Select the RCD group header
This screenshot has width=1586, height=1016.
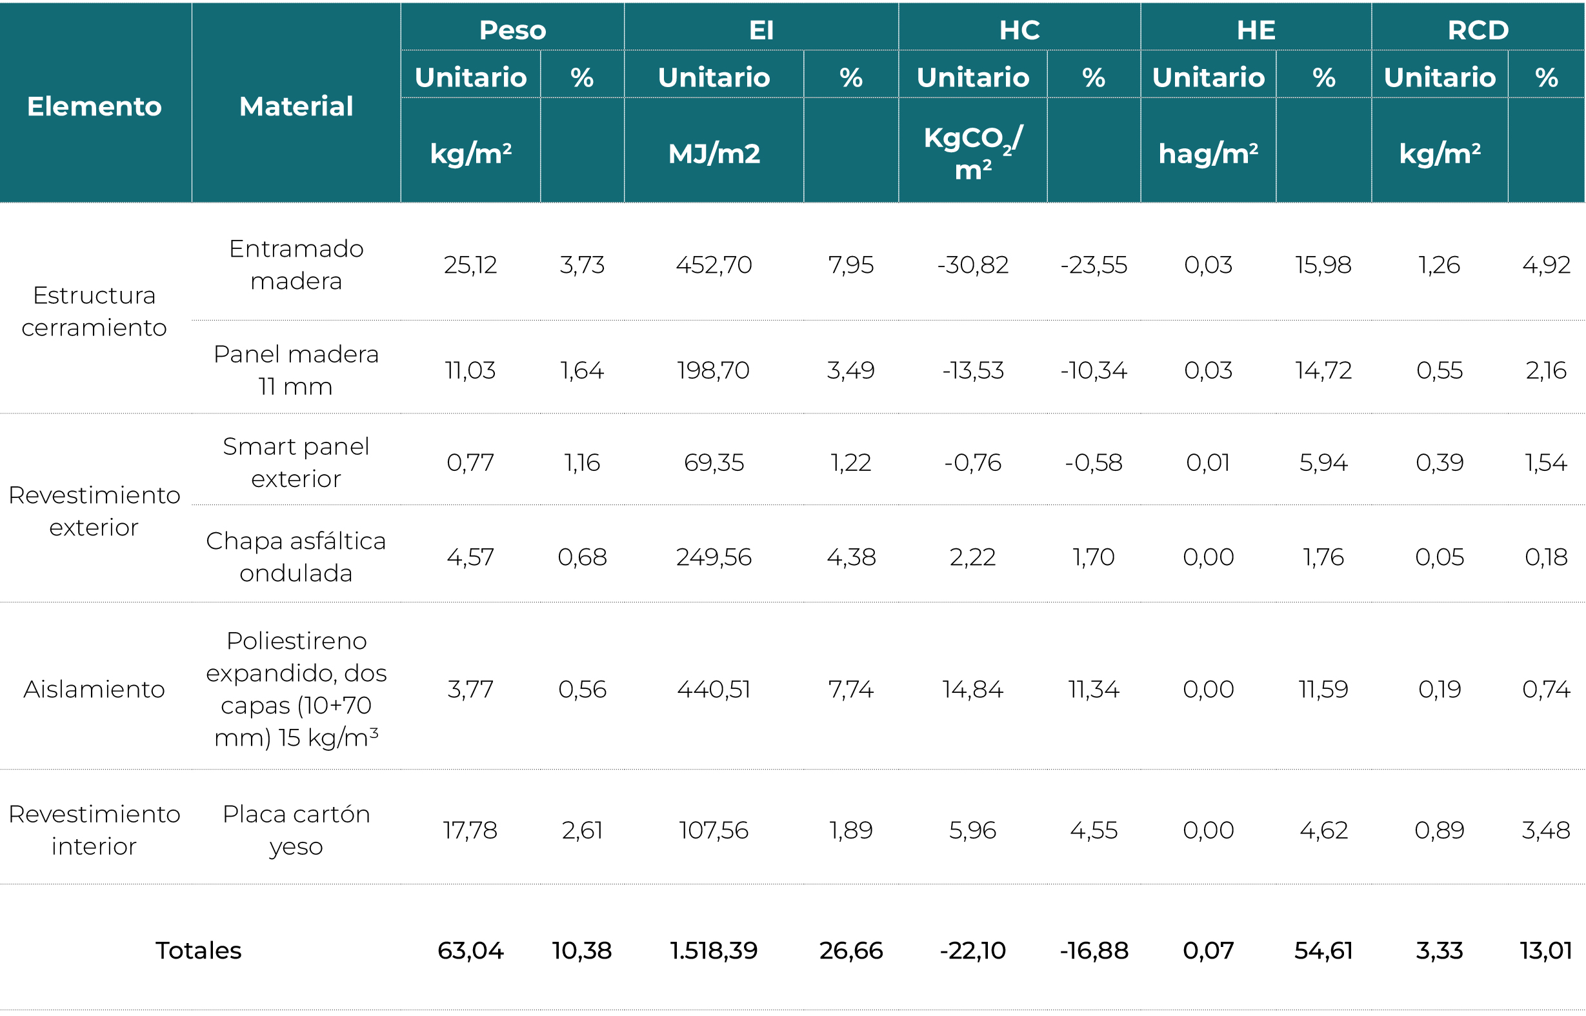pyautogui.click(x=1478, y=30)
